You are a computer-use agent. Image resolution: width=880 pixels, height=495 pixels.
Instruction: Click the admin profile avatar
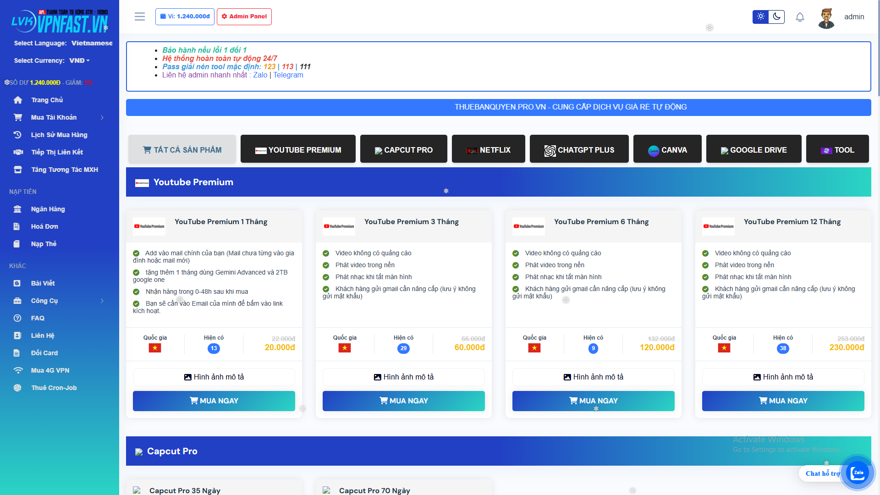click(x=826, y=17)
